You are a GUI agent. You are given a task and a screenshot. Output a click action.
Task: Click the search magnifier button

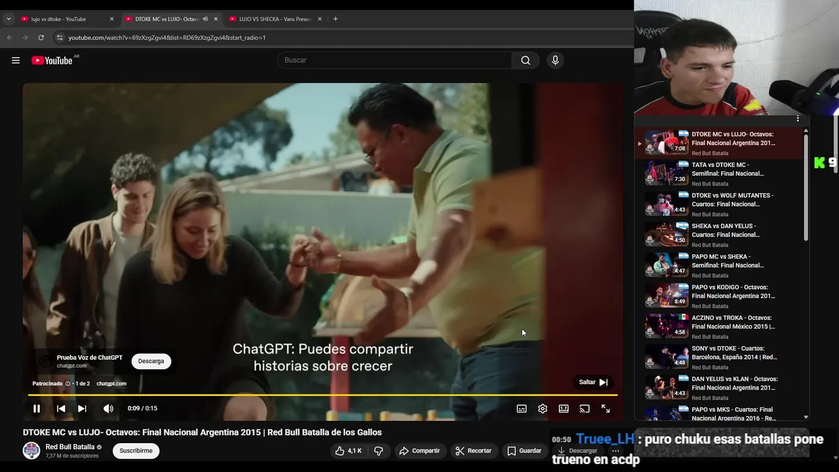click(x=526, y=60)
